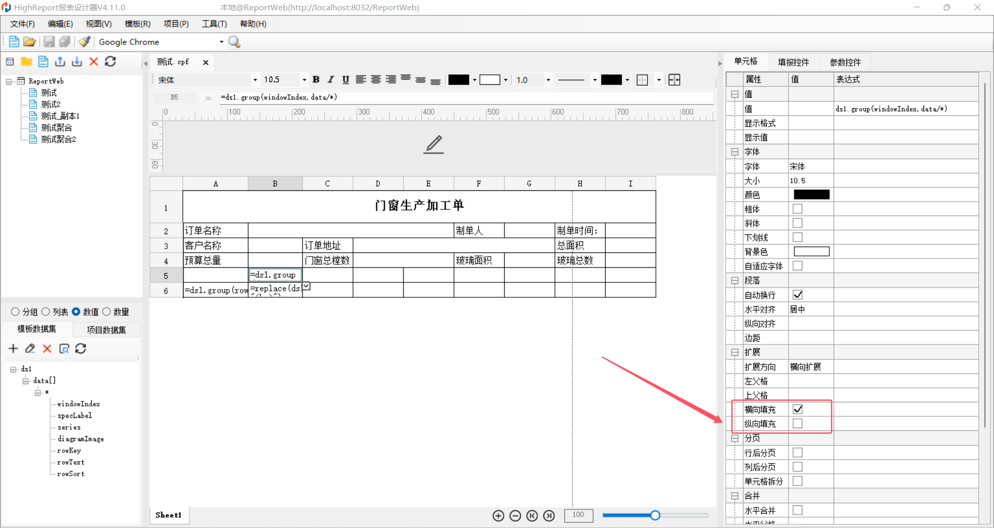Align text right
The image size is (994, 528).
391,80
